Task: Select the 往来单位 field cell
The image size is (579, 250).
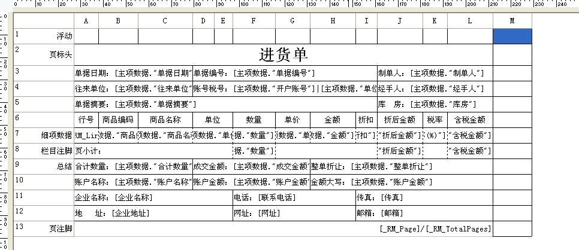Action: click(133, 89)
